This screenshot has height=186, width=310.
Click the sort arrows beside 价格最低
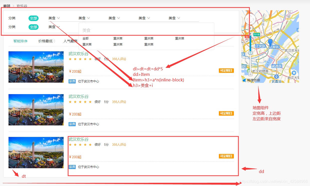pos(54,41)
